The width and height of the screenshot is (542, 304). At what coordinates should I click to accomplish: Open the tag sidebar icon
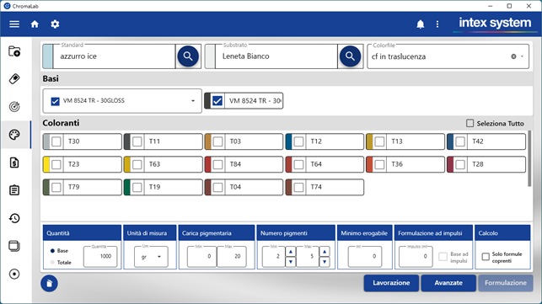[x=14, y=79]
